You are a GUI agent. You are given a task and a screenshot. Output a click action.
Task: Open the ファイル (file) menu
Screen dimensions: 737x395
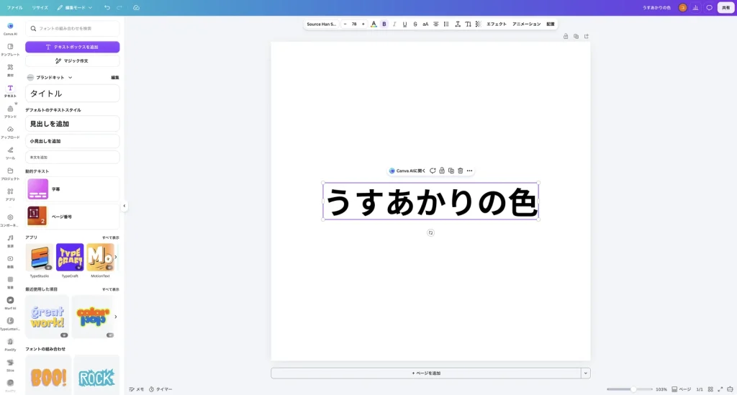[14, 7]
